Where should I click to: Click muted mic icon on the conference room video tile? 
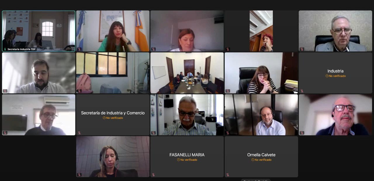[153, 91]
